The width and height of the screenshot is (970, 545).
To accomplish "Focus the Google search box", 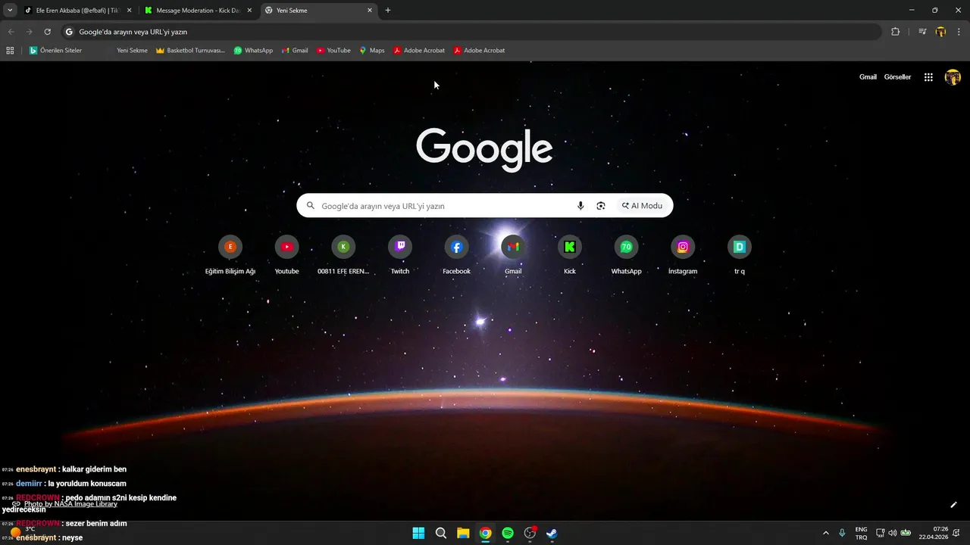I will point(485,206).
